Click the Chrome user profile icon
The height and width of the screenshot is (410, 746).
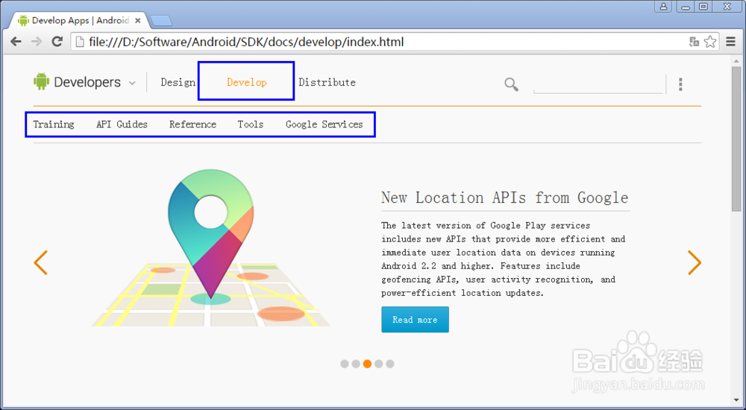(x=662, y=7)
